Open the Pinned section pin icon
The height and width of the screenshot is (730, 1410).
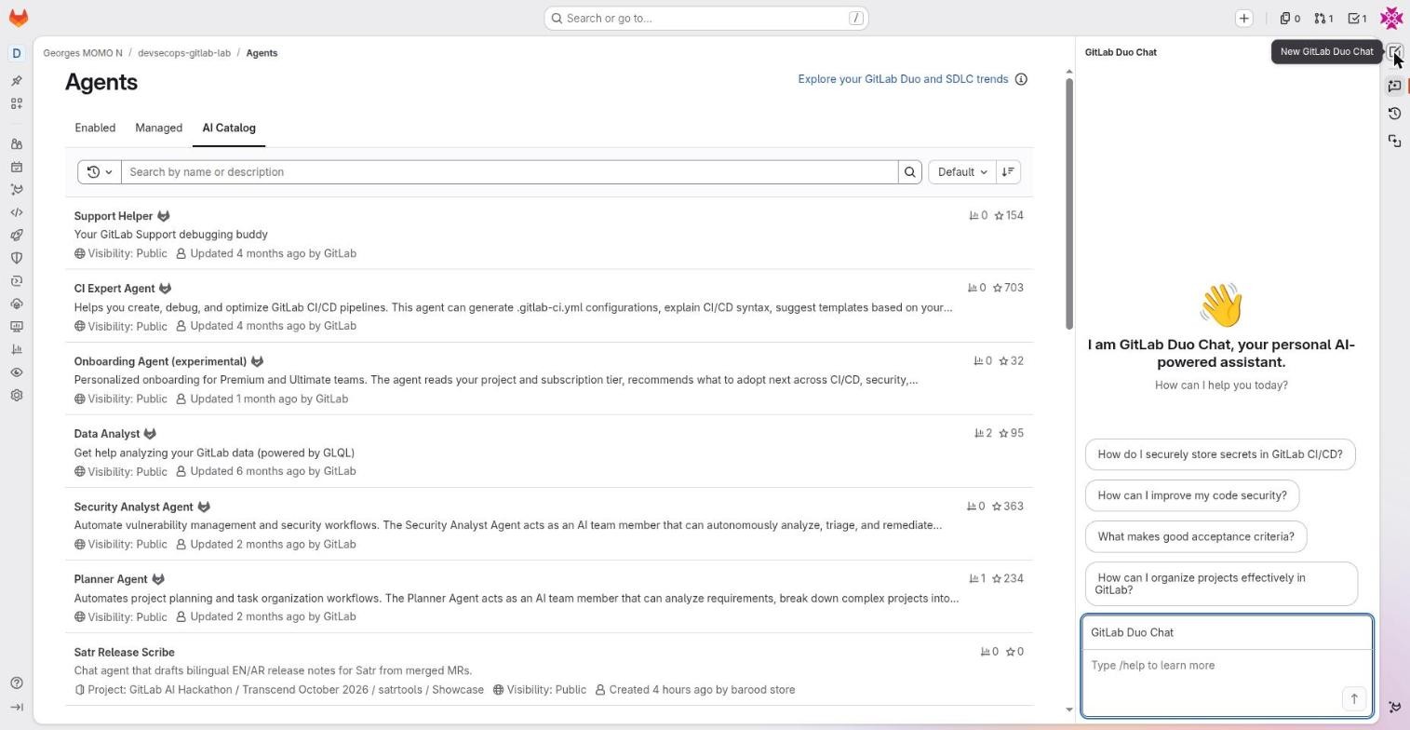[16, 81]
